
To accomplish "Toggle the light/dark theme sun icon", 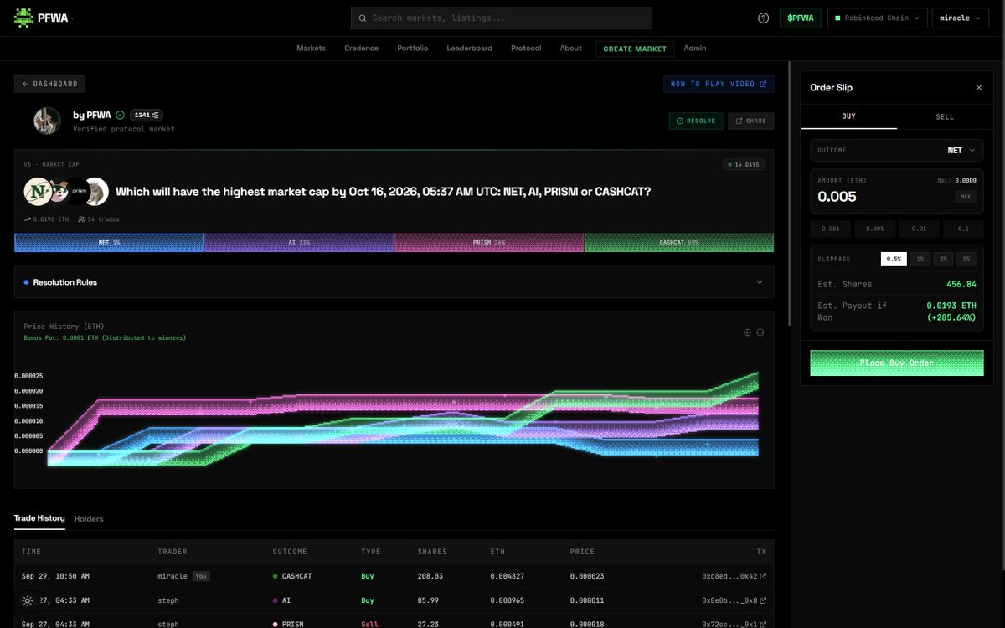I will point(28,600).
